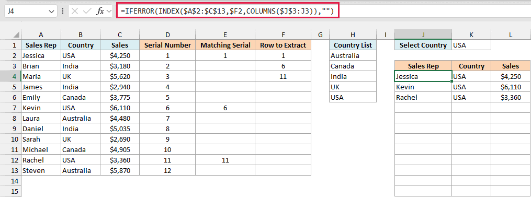The height and width of the screenshot is (197, 531).
Task: Click the 'Select Country' label cell
Action: coord(423,45)
